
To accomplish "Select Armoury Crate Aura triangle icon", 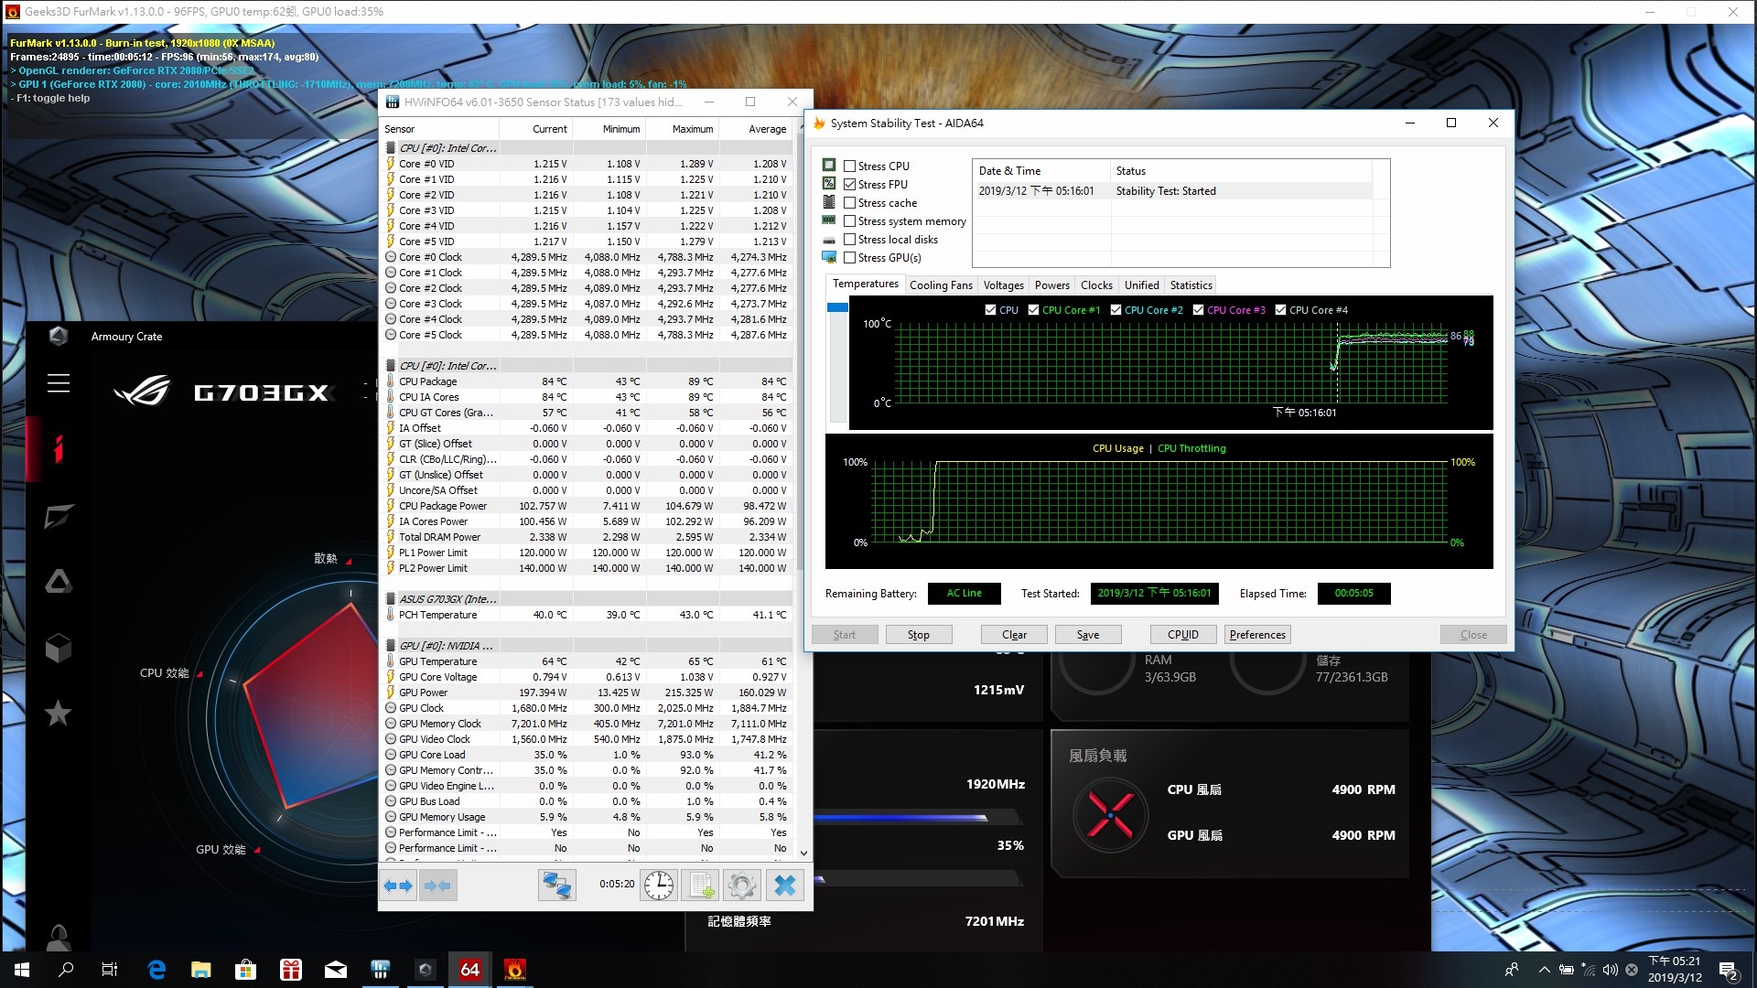I will coord(59,582).
